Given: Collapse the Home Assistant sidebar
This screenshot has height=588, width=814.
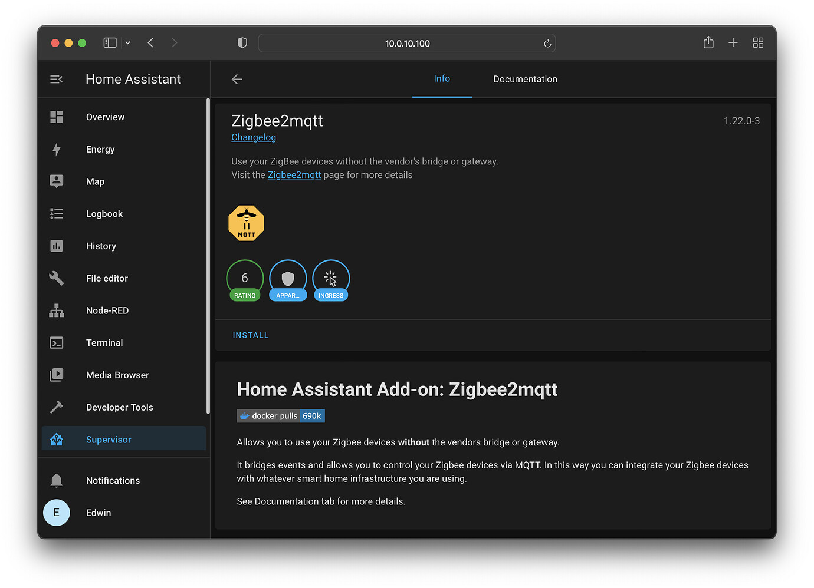Looking at the screenshot, I should (56, 78).
